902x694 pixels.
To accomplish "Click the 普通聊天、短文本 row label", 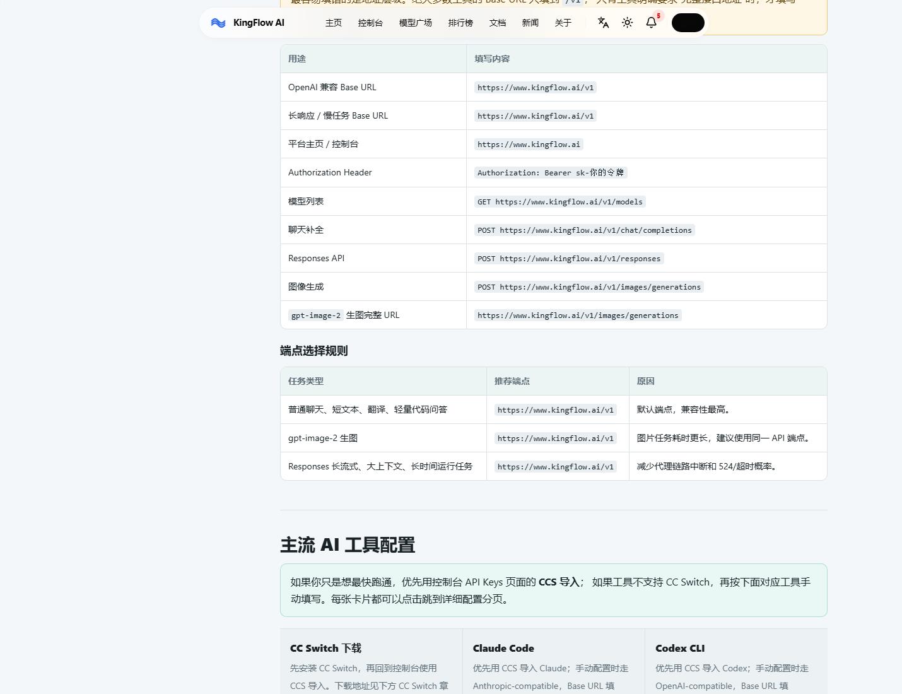I will coord(368,409).
